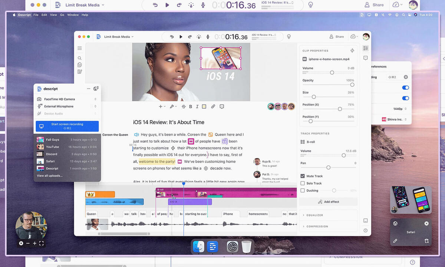445x267 pixels.
Task: Click the paperclip link icon in the script toolbar
Action: click(213, 106)
